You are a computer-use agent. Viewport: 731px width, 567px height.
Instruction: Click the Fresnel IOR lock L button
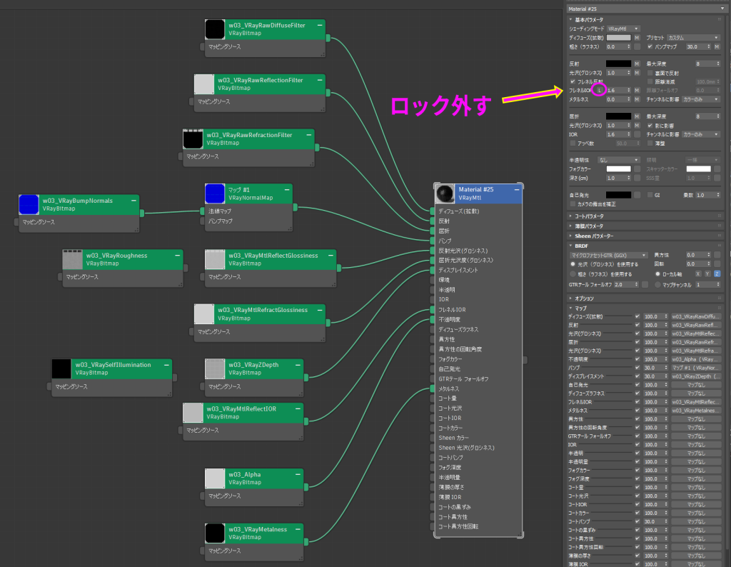click(600, 91)
